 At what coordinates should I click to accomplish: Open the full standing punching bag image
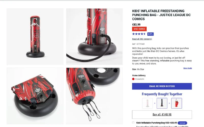pyautogui.click(x=35, y=36)
